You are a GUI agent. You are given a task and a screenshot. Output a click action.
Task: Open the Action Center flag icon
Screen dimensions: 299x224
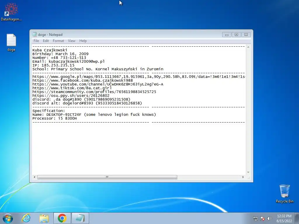click(263, 218)
